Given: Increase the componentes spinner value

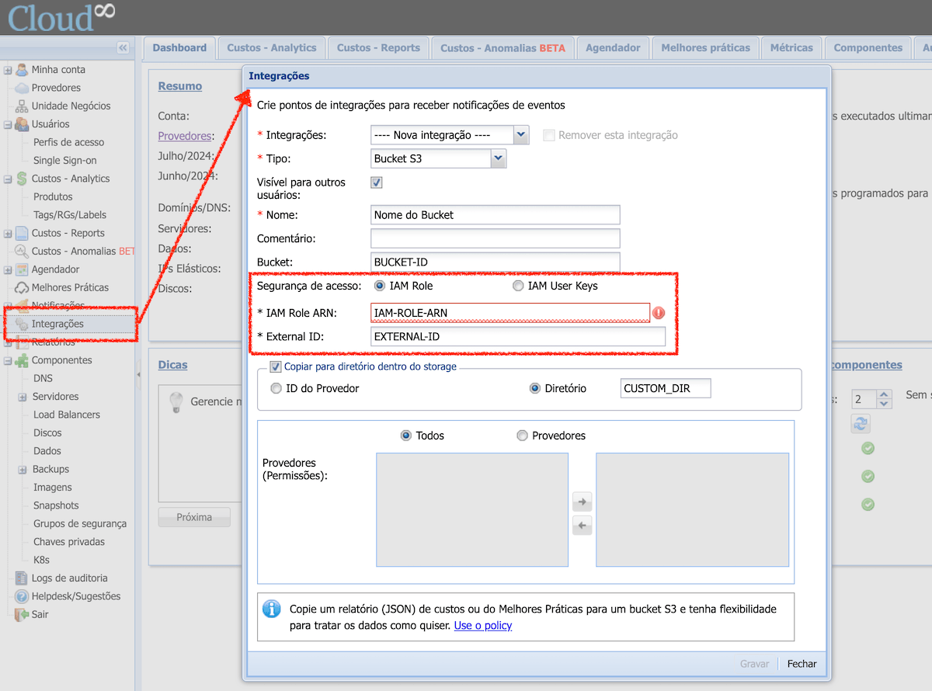Looking at the screenshot, I should coord(883,395).
